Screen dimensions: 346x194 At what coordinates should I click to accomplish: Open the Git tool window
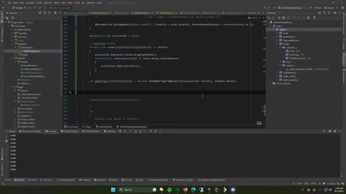(9, 180)
